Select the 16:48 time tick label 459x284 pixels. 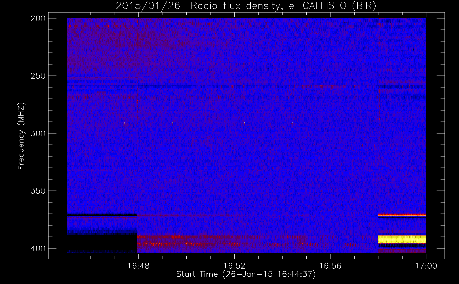(138, 266)
